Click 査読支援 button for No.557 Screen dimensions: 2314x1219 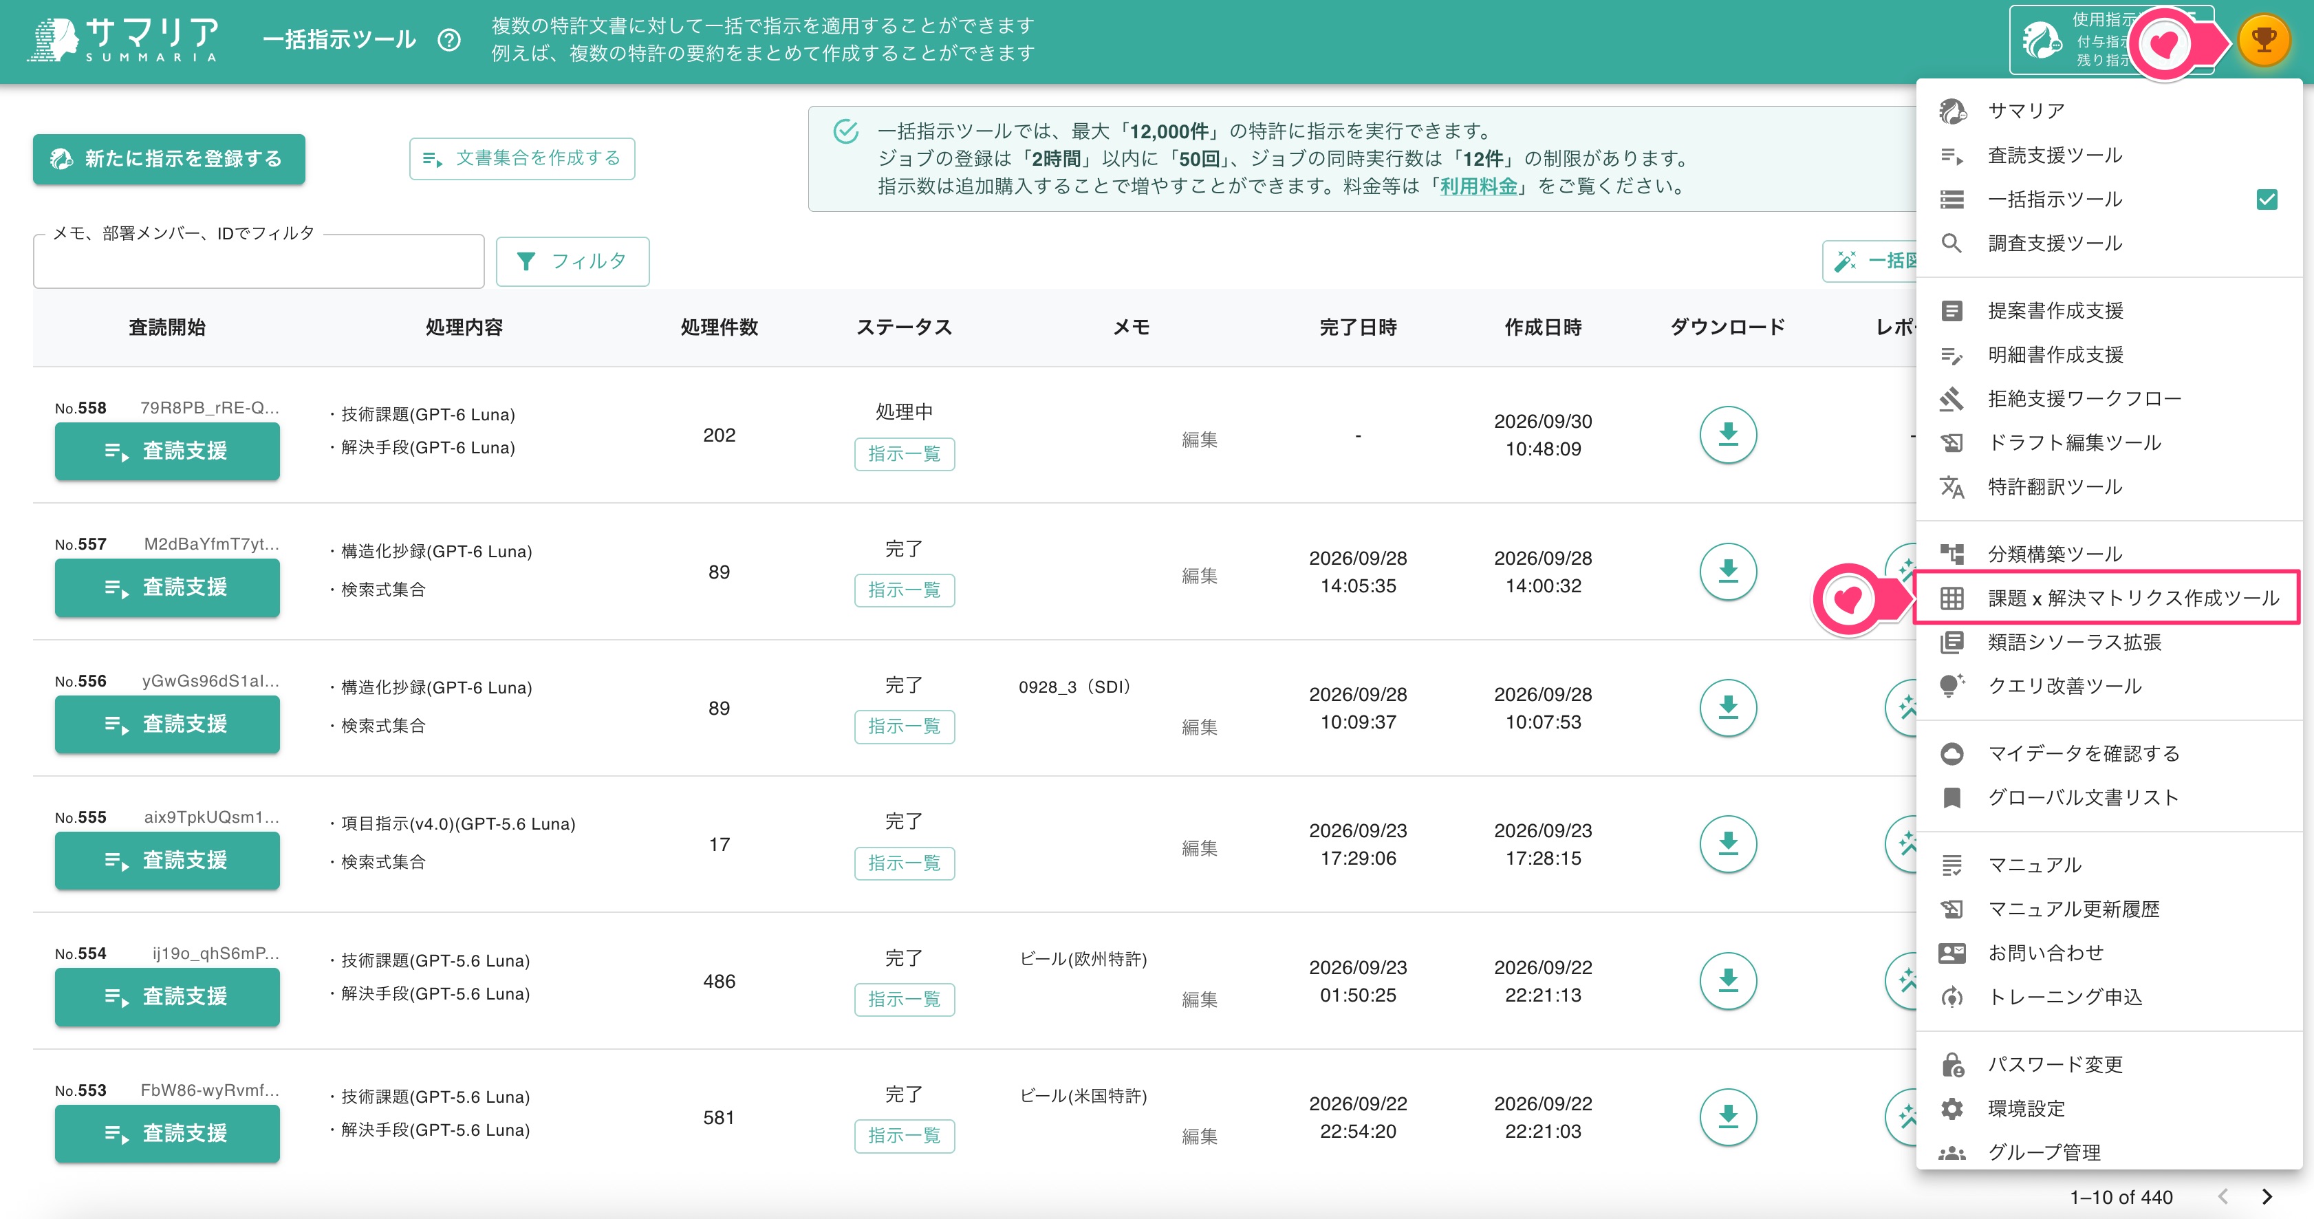(167, 587)
